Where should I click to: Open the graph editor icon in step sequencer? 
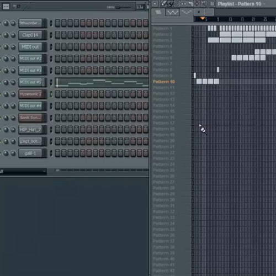pos(140,7)
